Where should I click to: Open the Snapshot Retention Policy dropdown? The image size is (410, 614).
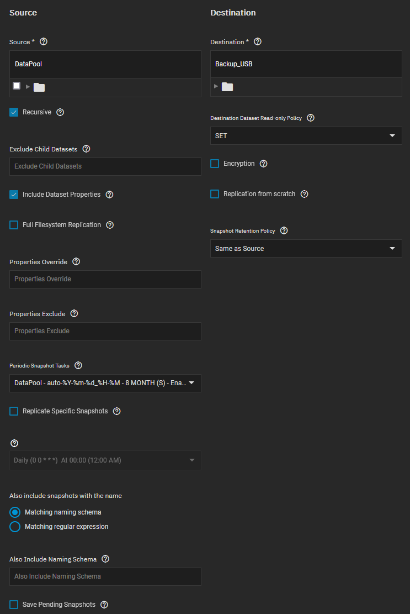[306, 249]
